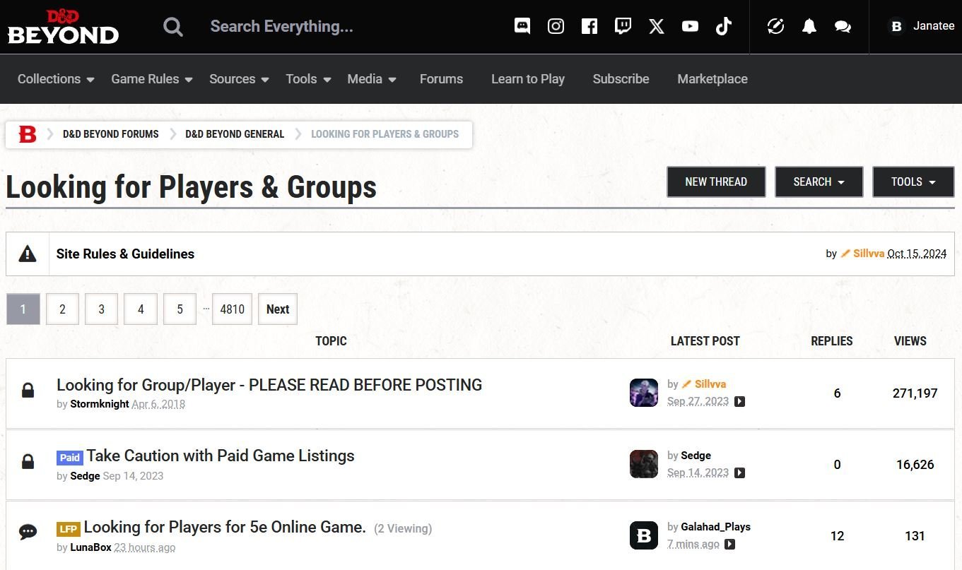Open the Marketplace page
This screenshot has width=962, height=570.
point(712,79)
